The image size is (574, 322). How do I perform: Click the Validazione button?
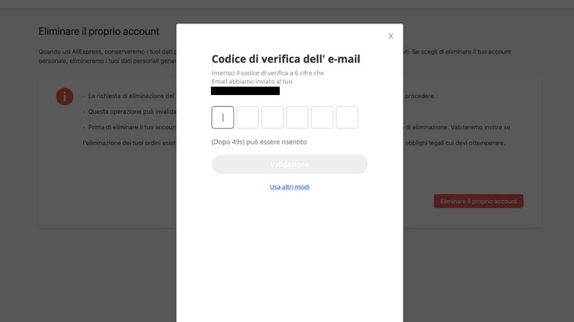point(290,164)
